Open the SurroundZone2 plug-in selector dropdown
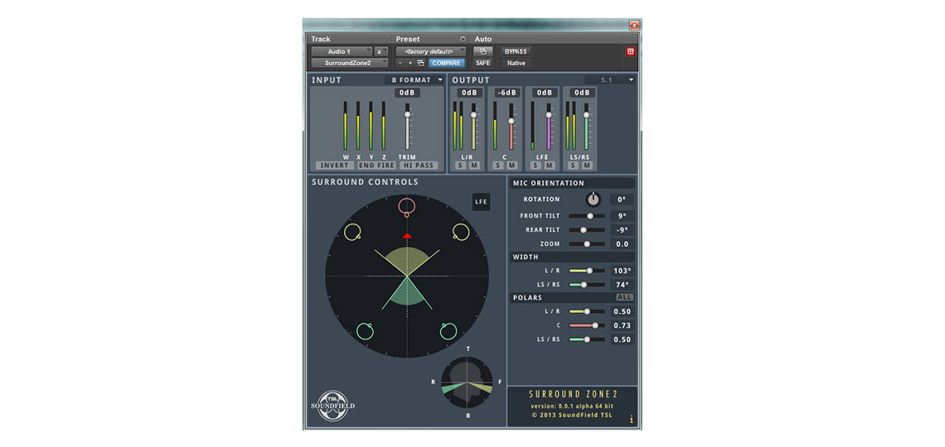The image size is (945, 447). pos(350,63)
